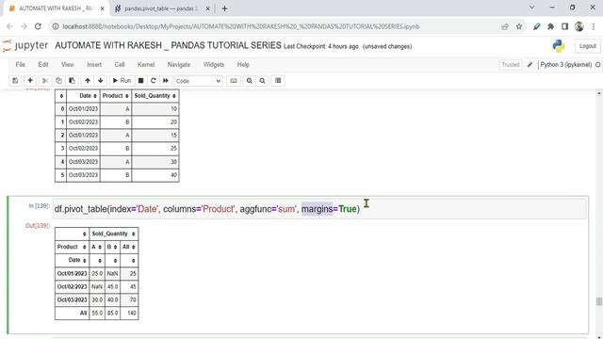Screen dimensions: 603x339
Task: Paste cells below icon
Action: 72,81
